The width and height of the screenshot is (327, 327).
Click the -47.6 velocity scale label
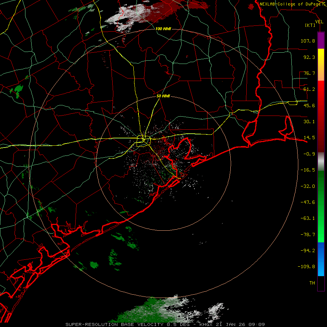pyautogui.click(x=308, y=202)
